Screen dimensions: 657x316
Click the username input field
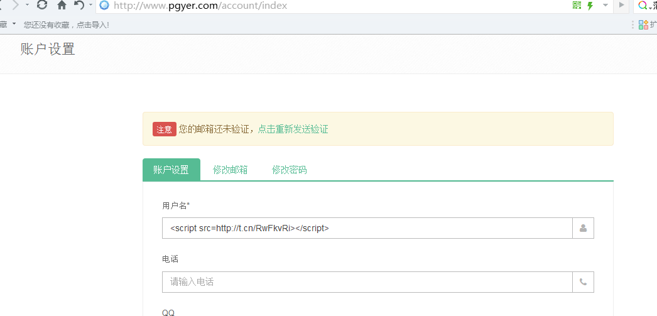[x=367, y=228]
